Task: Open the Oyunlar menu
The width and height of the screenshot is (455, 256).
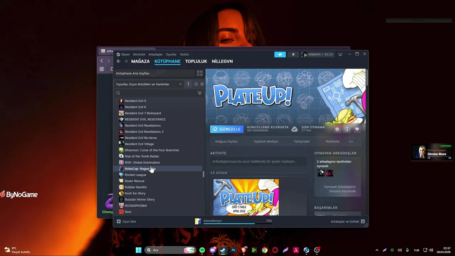Action: 171,54
